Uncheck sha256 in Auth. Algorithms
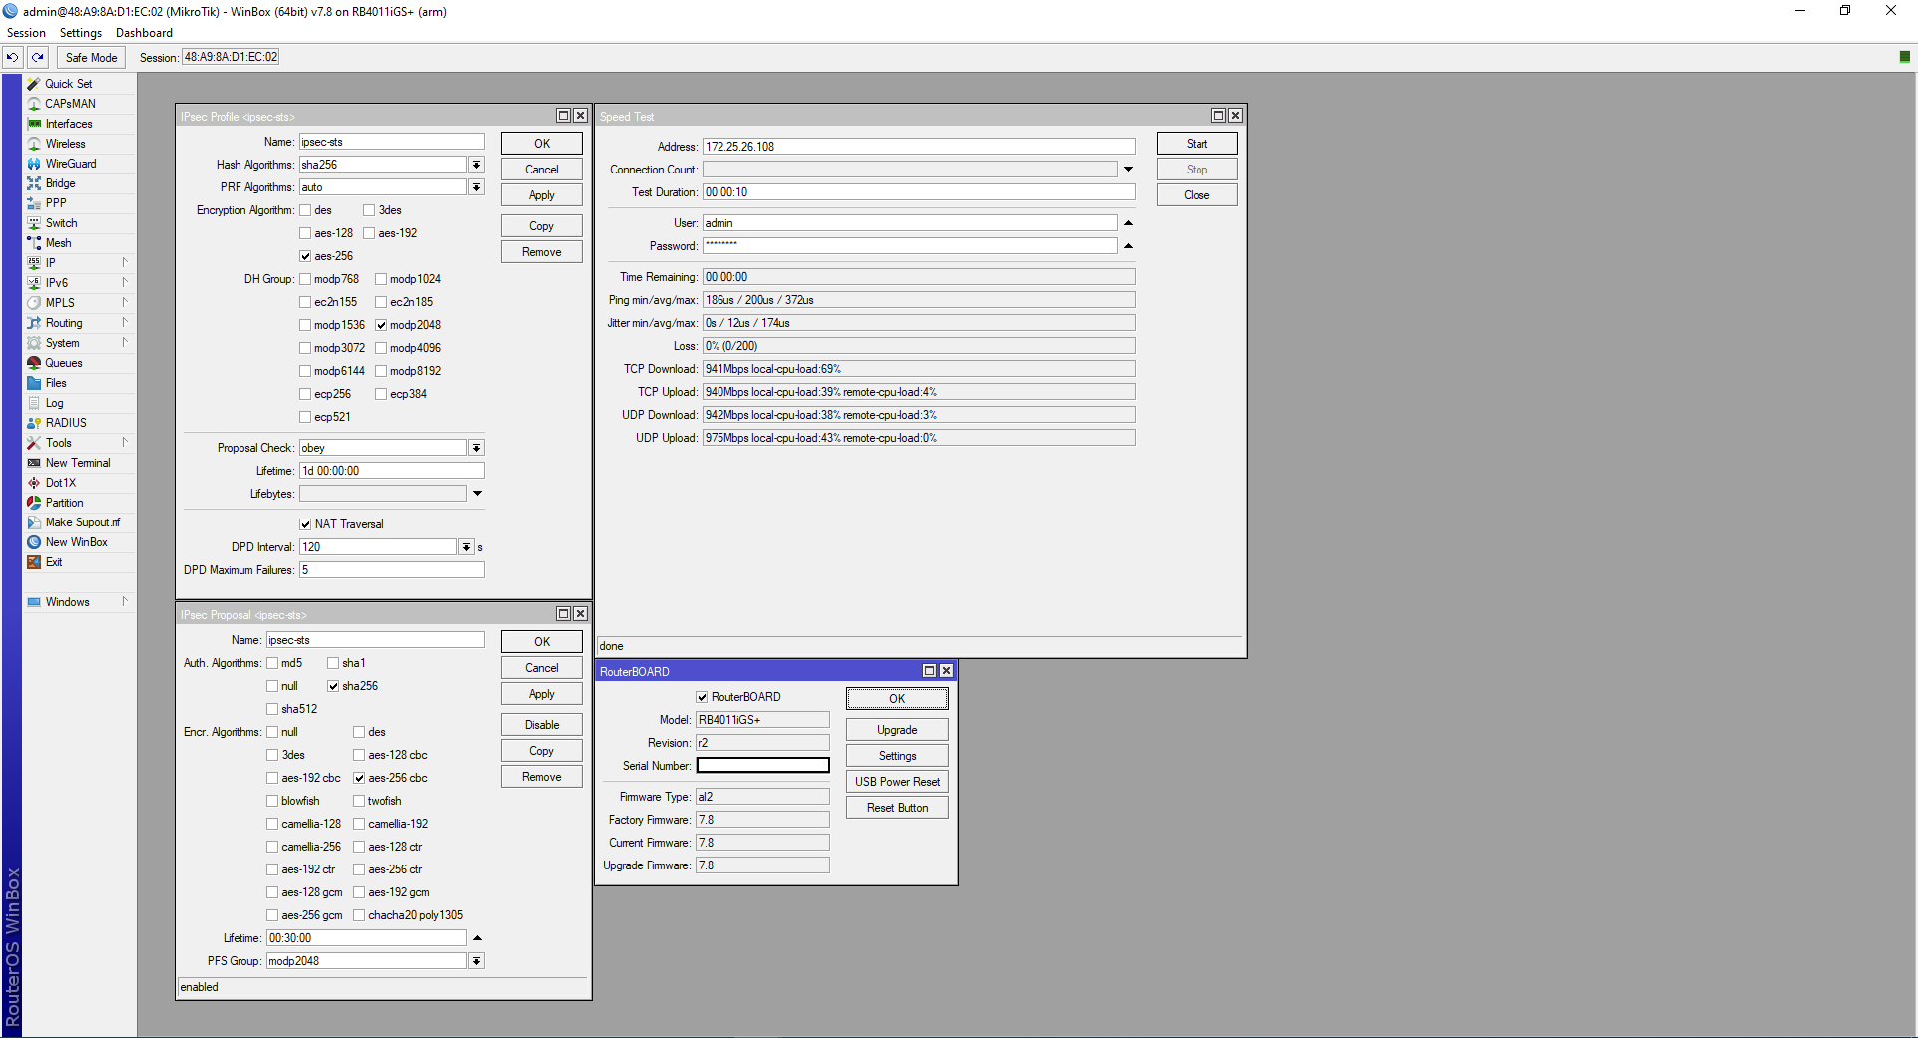1918x1038 pixels. (x=333, y=686)
